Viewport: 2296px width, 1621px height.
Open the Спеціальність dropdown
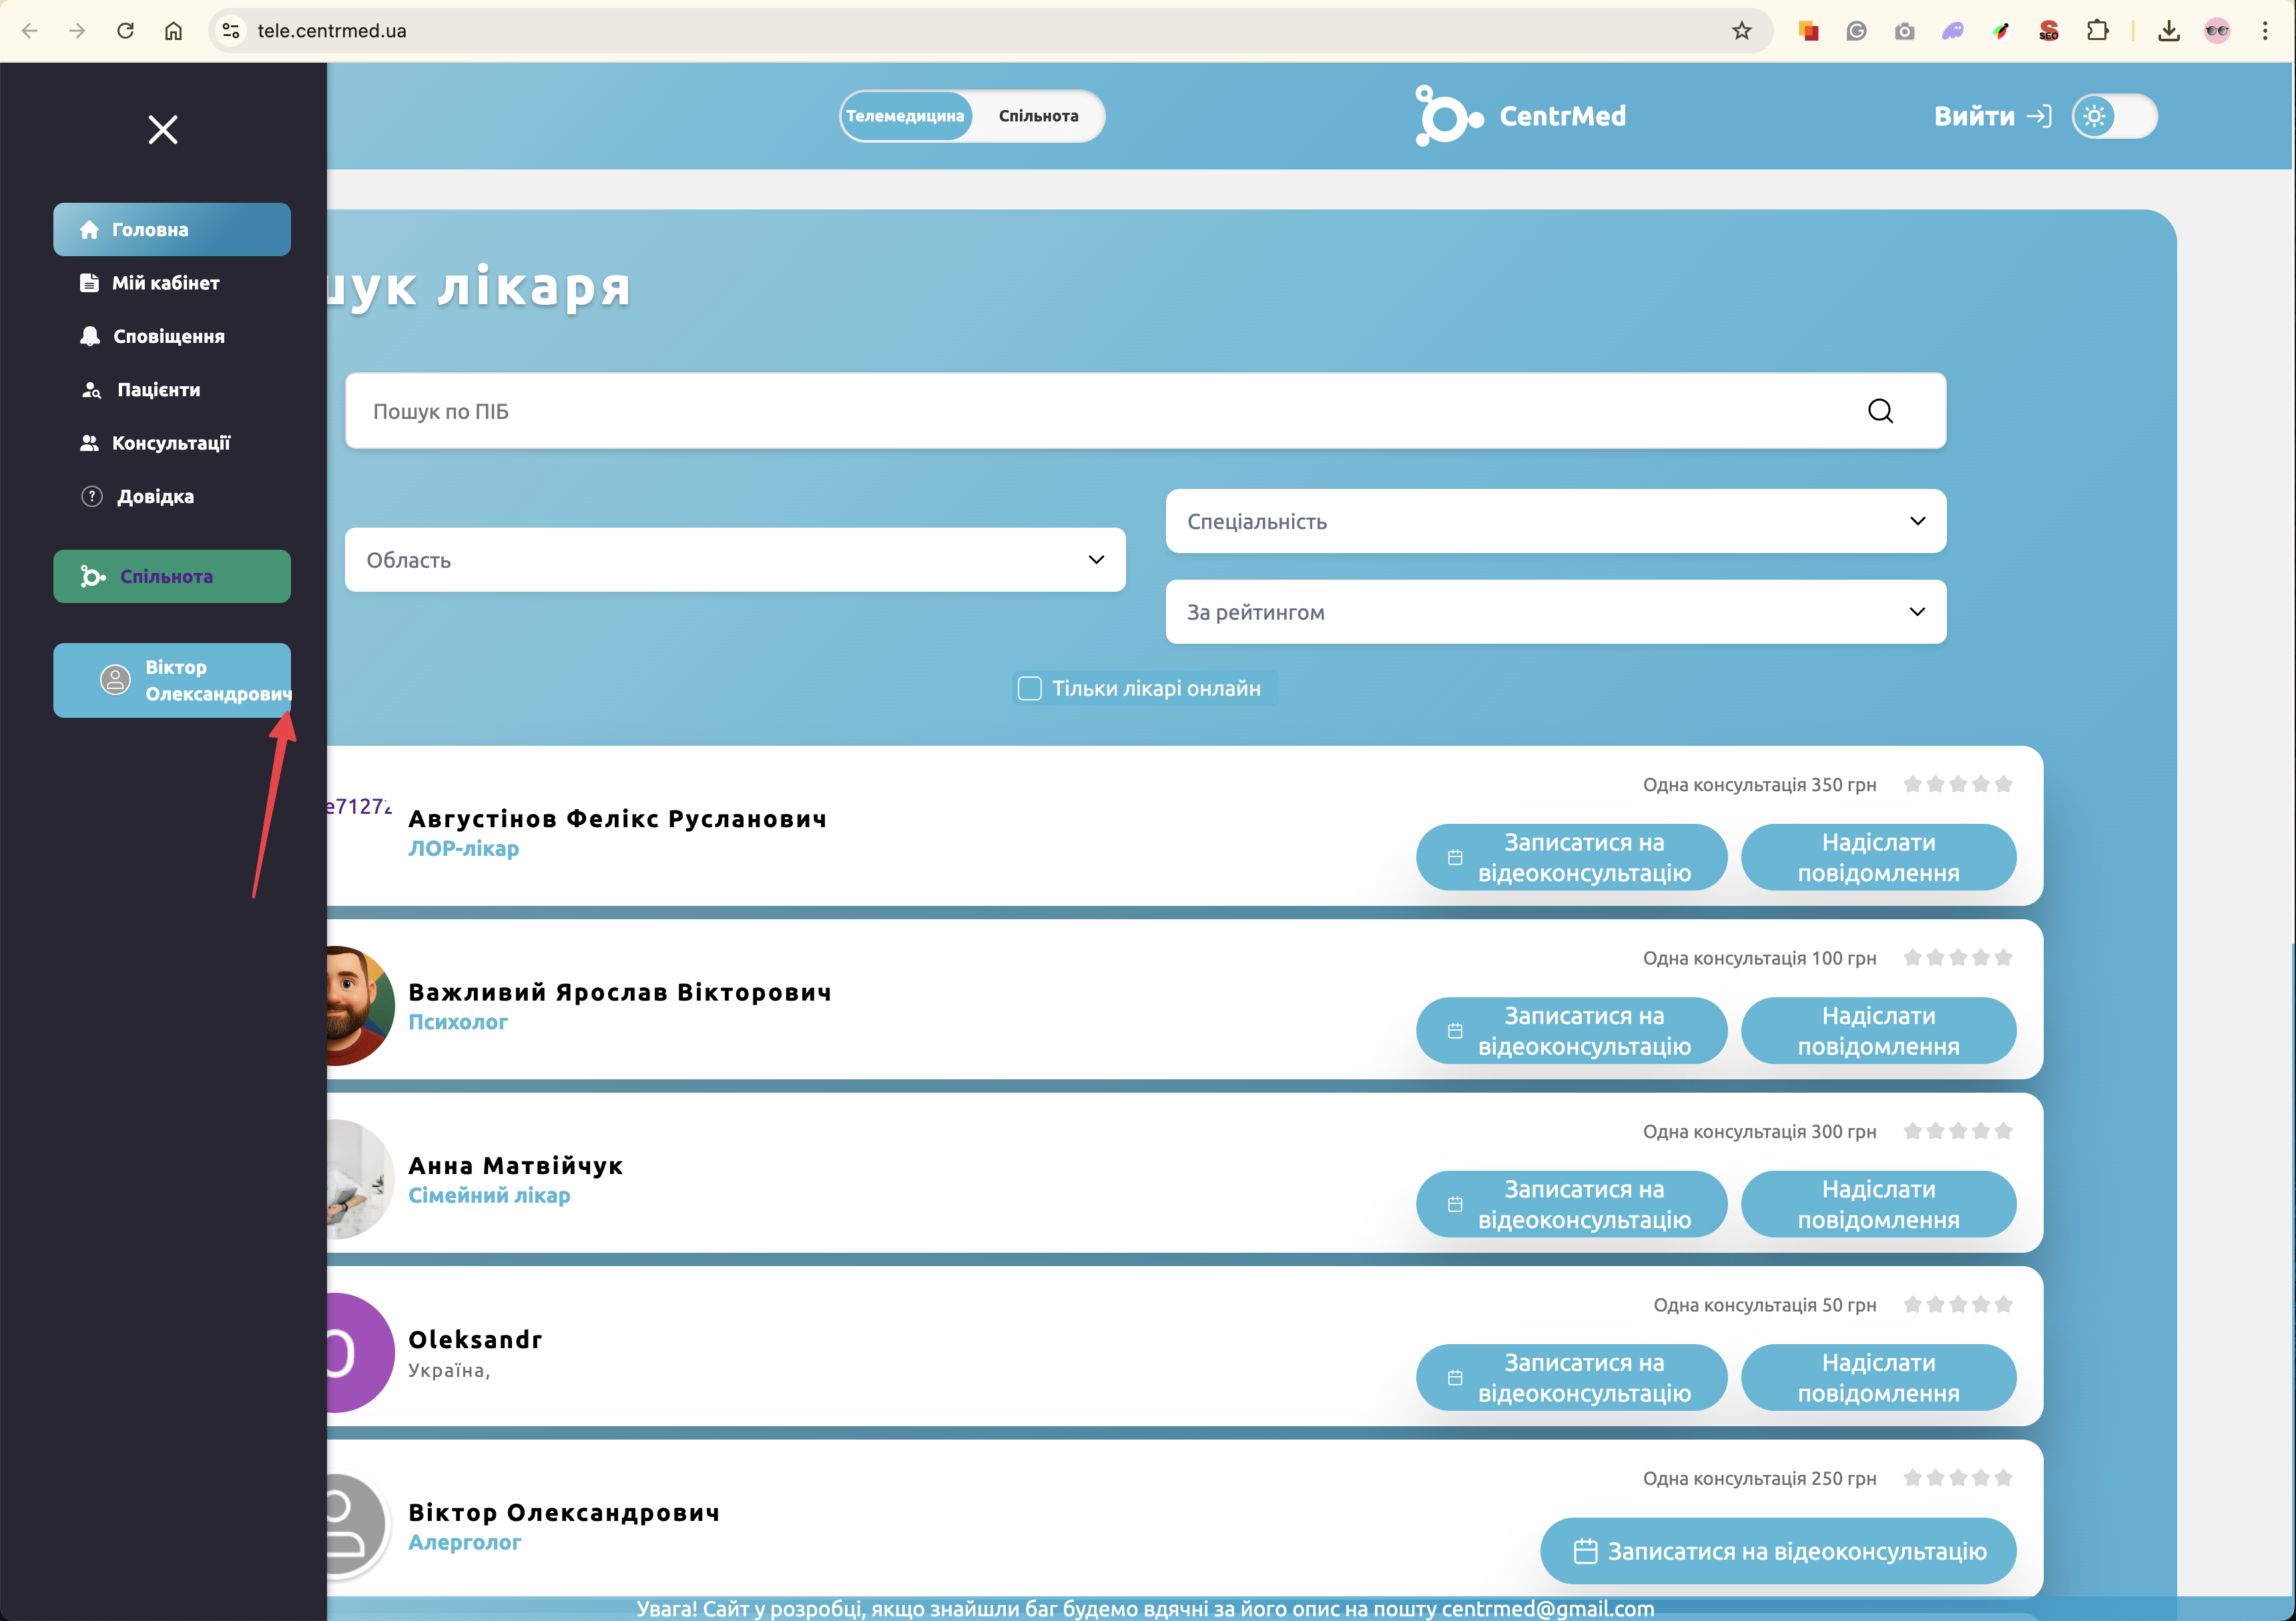1555,521
